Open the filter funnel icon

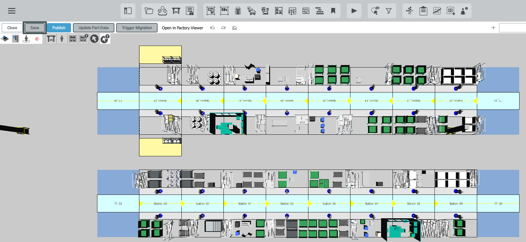[388, 11]
